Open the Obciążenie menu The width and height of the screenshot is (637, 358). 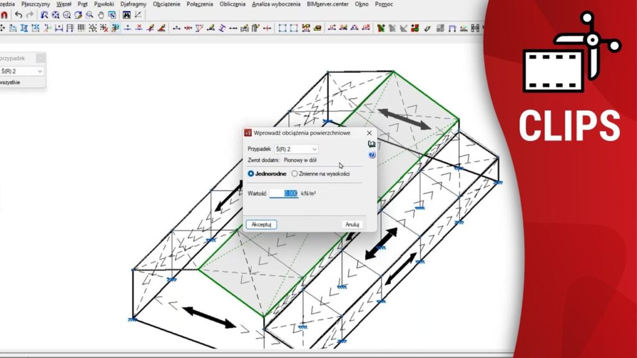(167, 4)
